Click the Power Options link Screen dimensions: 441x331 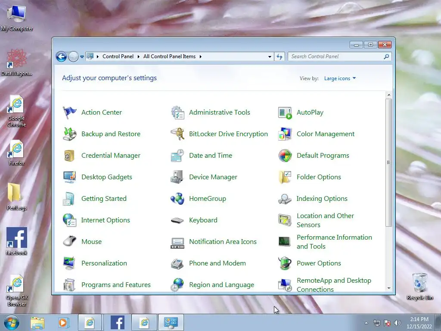pos(319,263)
